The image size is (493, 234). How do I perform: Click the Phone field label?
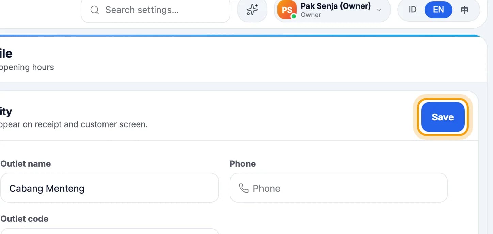tap(243, 164)
